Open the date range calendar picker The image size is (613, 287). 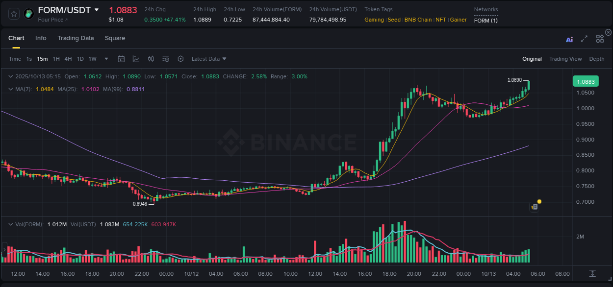pyautogui.click(x=121, y=59)
